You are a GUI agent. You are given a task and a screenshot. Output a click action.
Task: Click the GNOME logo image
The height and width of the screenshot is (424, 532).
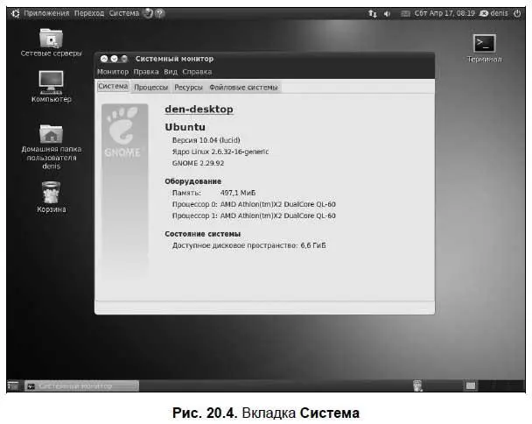[x=124, y=132]
